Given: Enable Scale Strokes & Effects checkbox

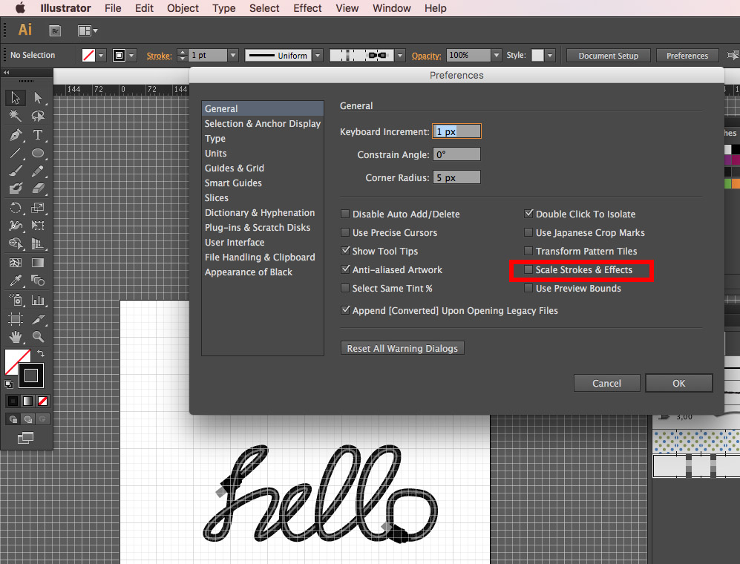Looking at the screenshot, I should tap(528, 270).
